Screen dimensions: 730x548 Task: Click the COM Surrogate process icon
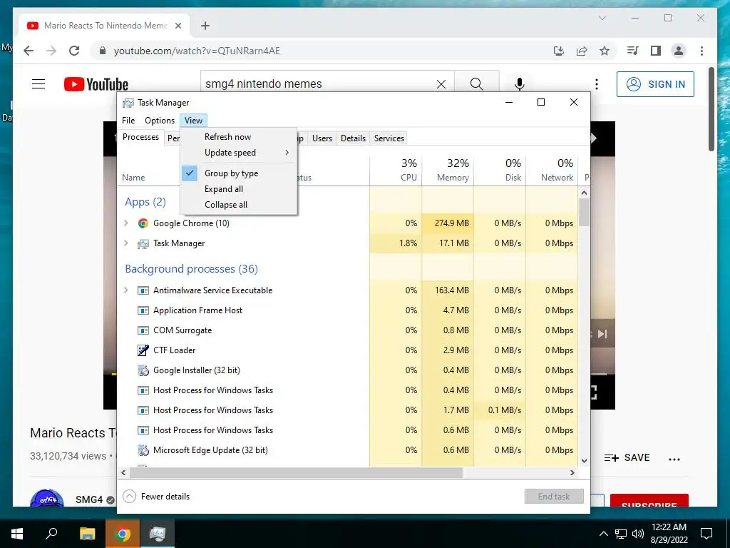143,330
